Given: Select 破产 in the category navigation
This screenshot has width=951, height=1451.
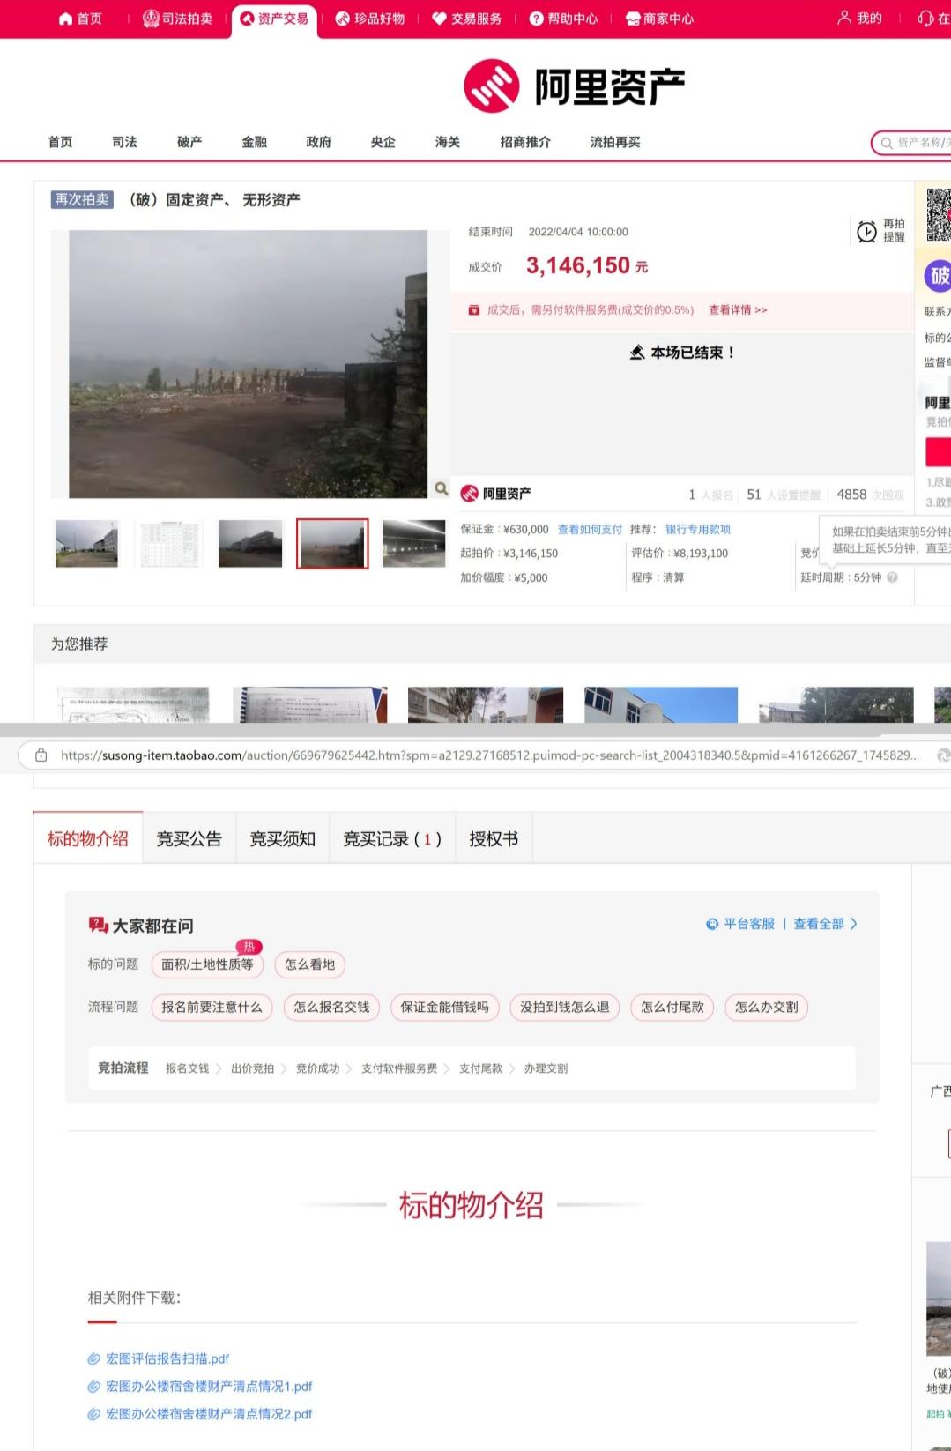Looking at the screenshot, I should pyautogui.click(x=189, y=142).
